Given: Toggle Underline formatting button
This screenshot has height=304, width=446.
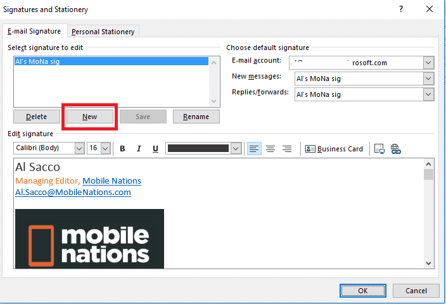Looking at the screenshot, I should [x=155, y=149].
